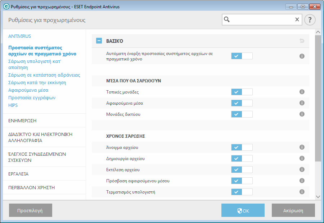Toggle Αυτόματη έναρξη προστασίας switch

pyautogui.click(x=242, y=56)
